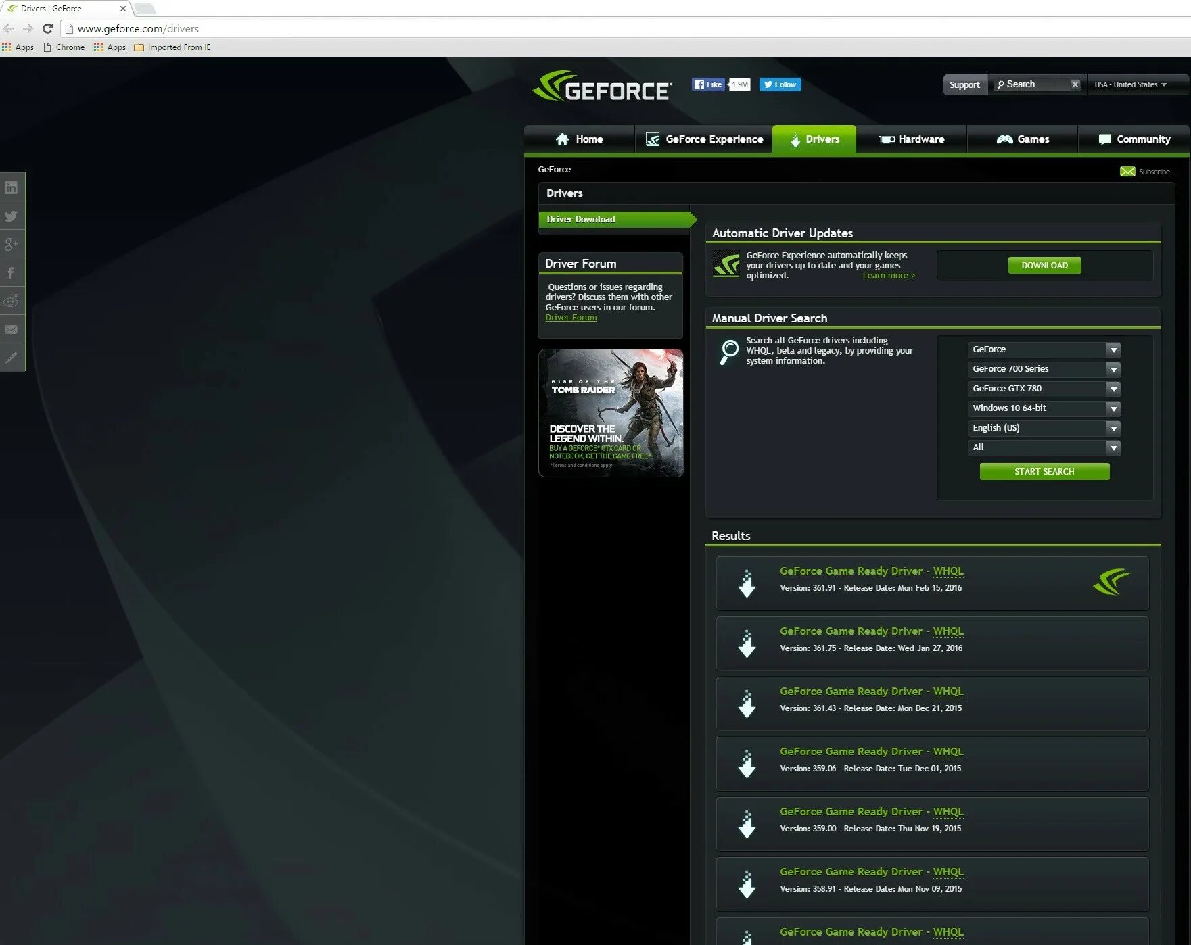
Task: Open the Community navigation tab
Action: [x=1134, y=139]
